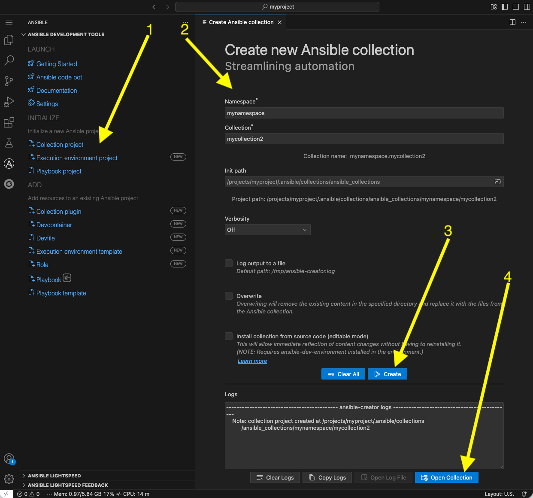This screenshot has height=498, width=533.
Task: Check the Overwrite option
Action: 229,295
